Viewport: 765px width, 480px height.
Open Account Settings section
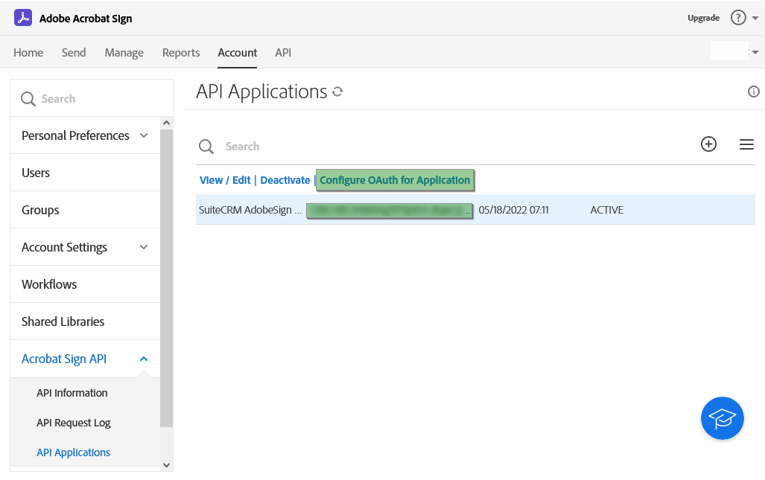pyautogui.click(x=64, y=247)
